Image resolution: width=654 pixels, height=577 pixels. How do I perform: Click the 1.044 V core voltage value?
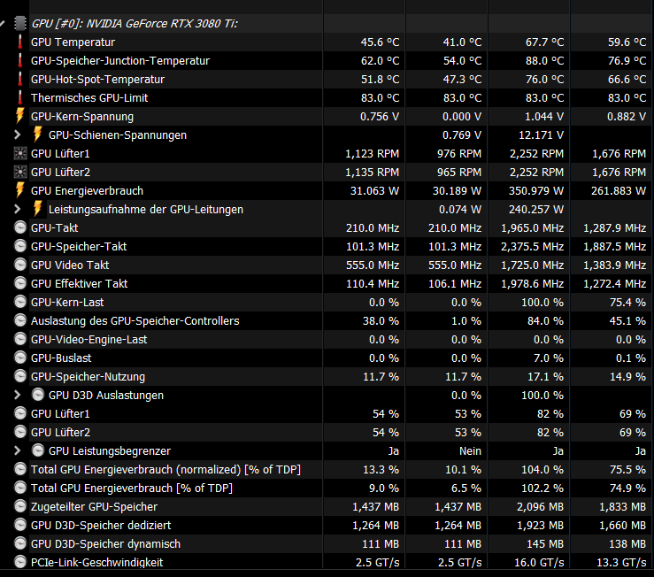pos(544,117)
